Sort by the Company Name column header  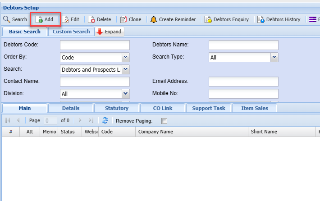point(192,132)
